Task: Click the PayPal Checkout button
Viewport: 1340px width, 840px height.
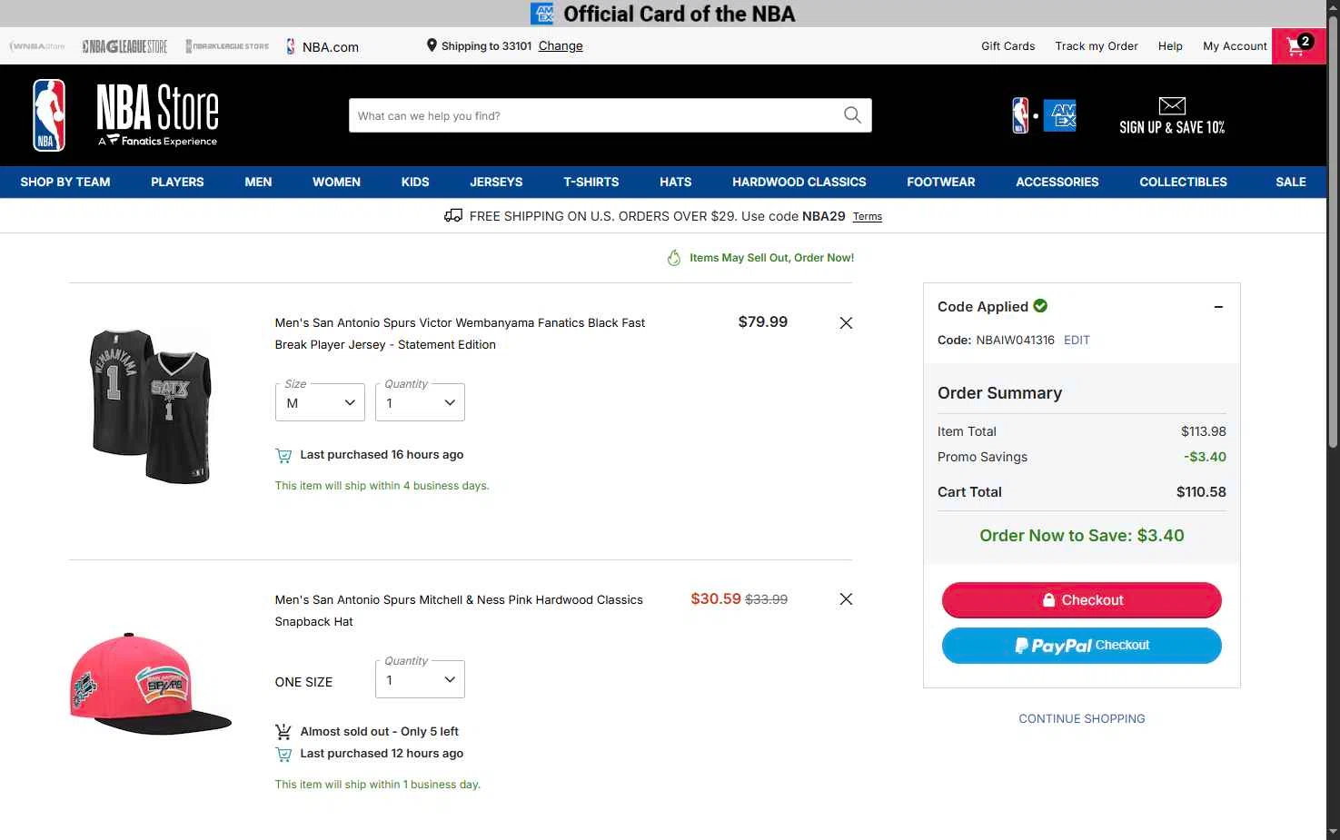Action: pos(1081,646)
